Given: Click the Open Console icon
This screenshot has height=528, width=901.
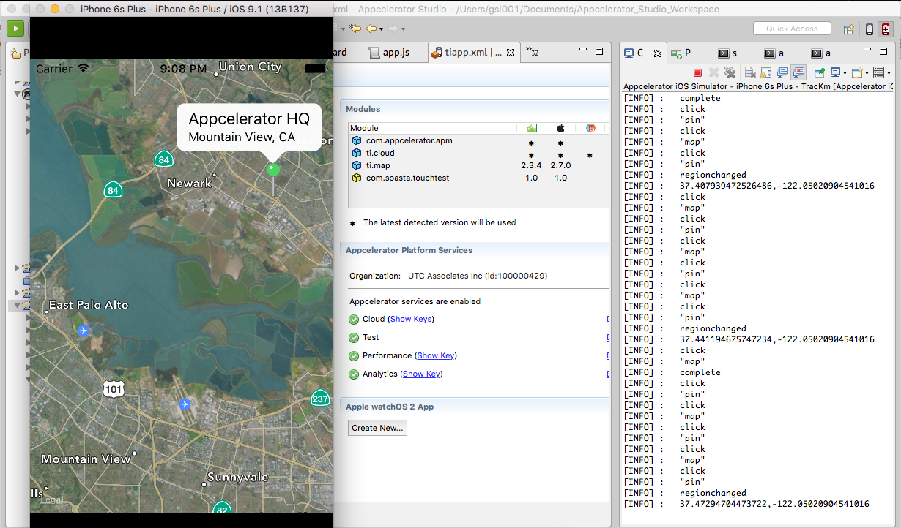Looking at the screenshot, I should [856, 72].
